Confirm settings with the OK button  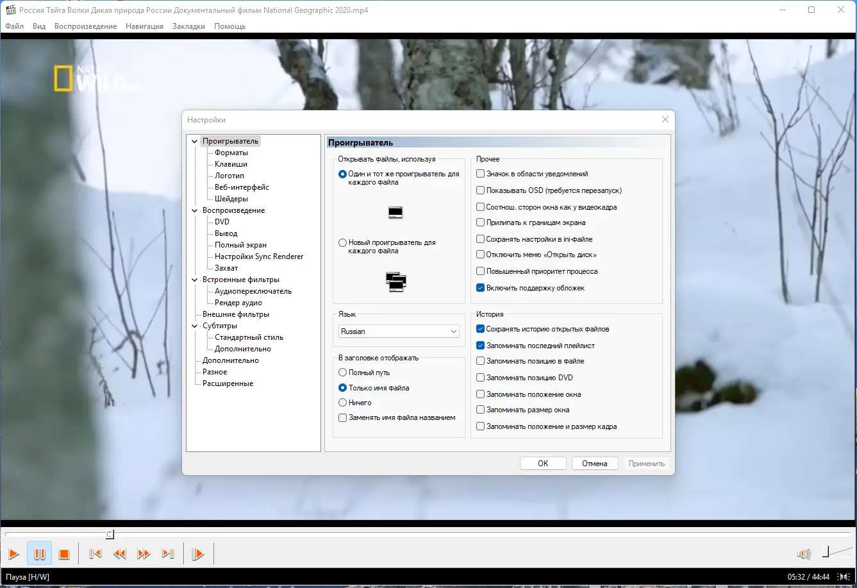[x=543, y=464]
